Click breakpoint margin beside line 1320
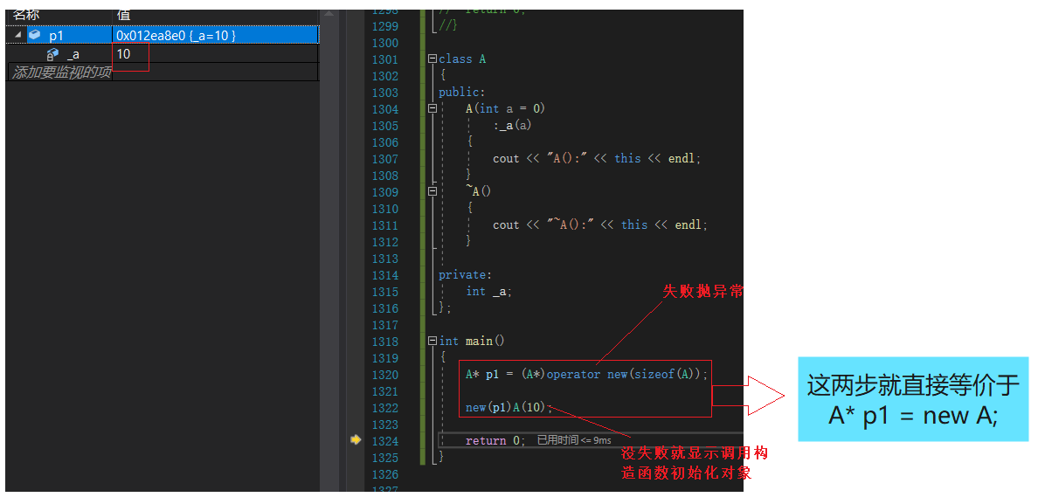Screen dimensions: 1038x504 (356, 375)
